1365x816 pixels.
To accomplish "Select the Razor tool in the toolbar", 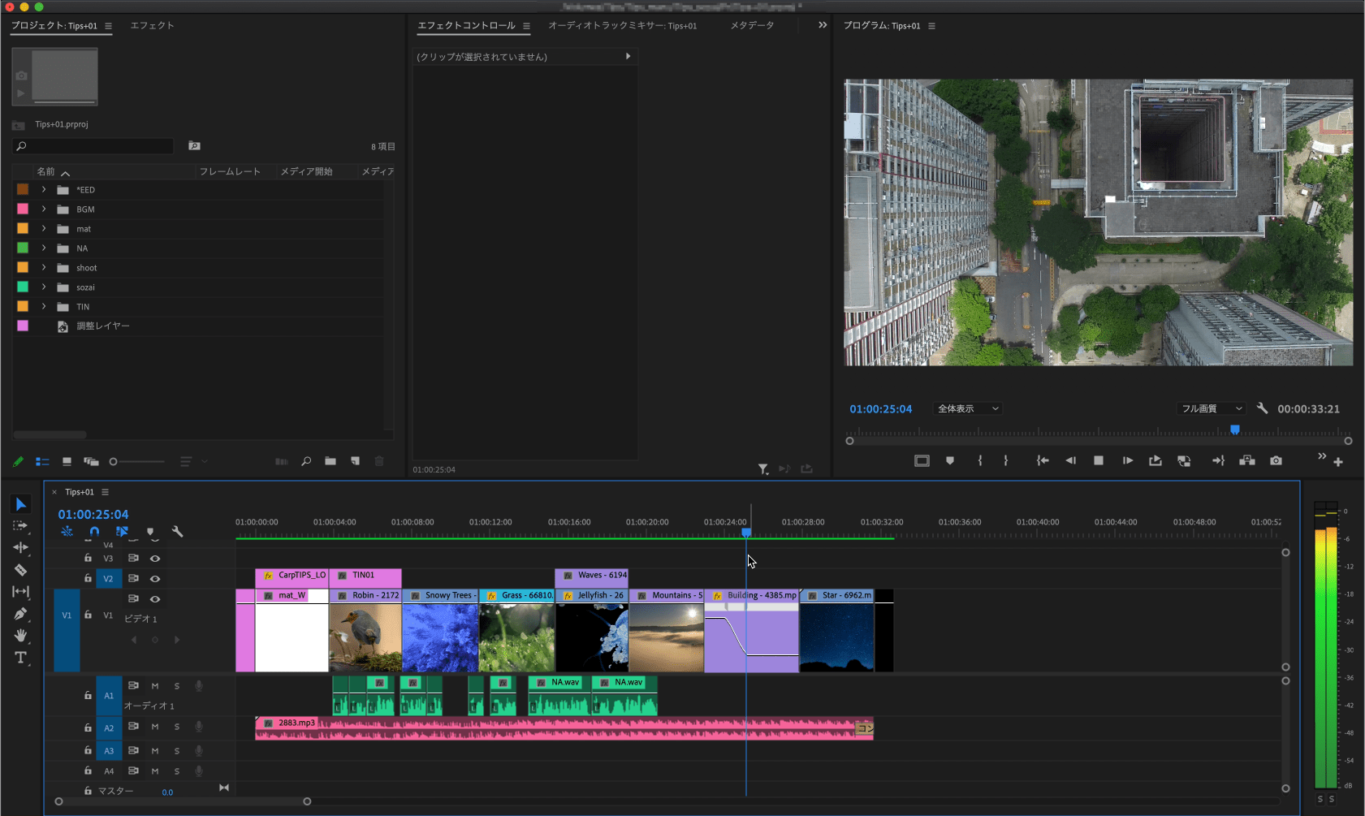I will pyautogui.click(x=21, y=570).
